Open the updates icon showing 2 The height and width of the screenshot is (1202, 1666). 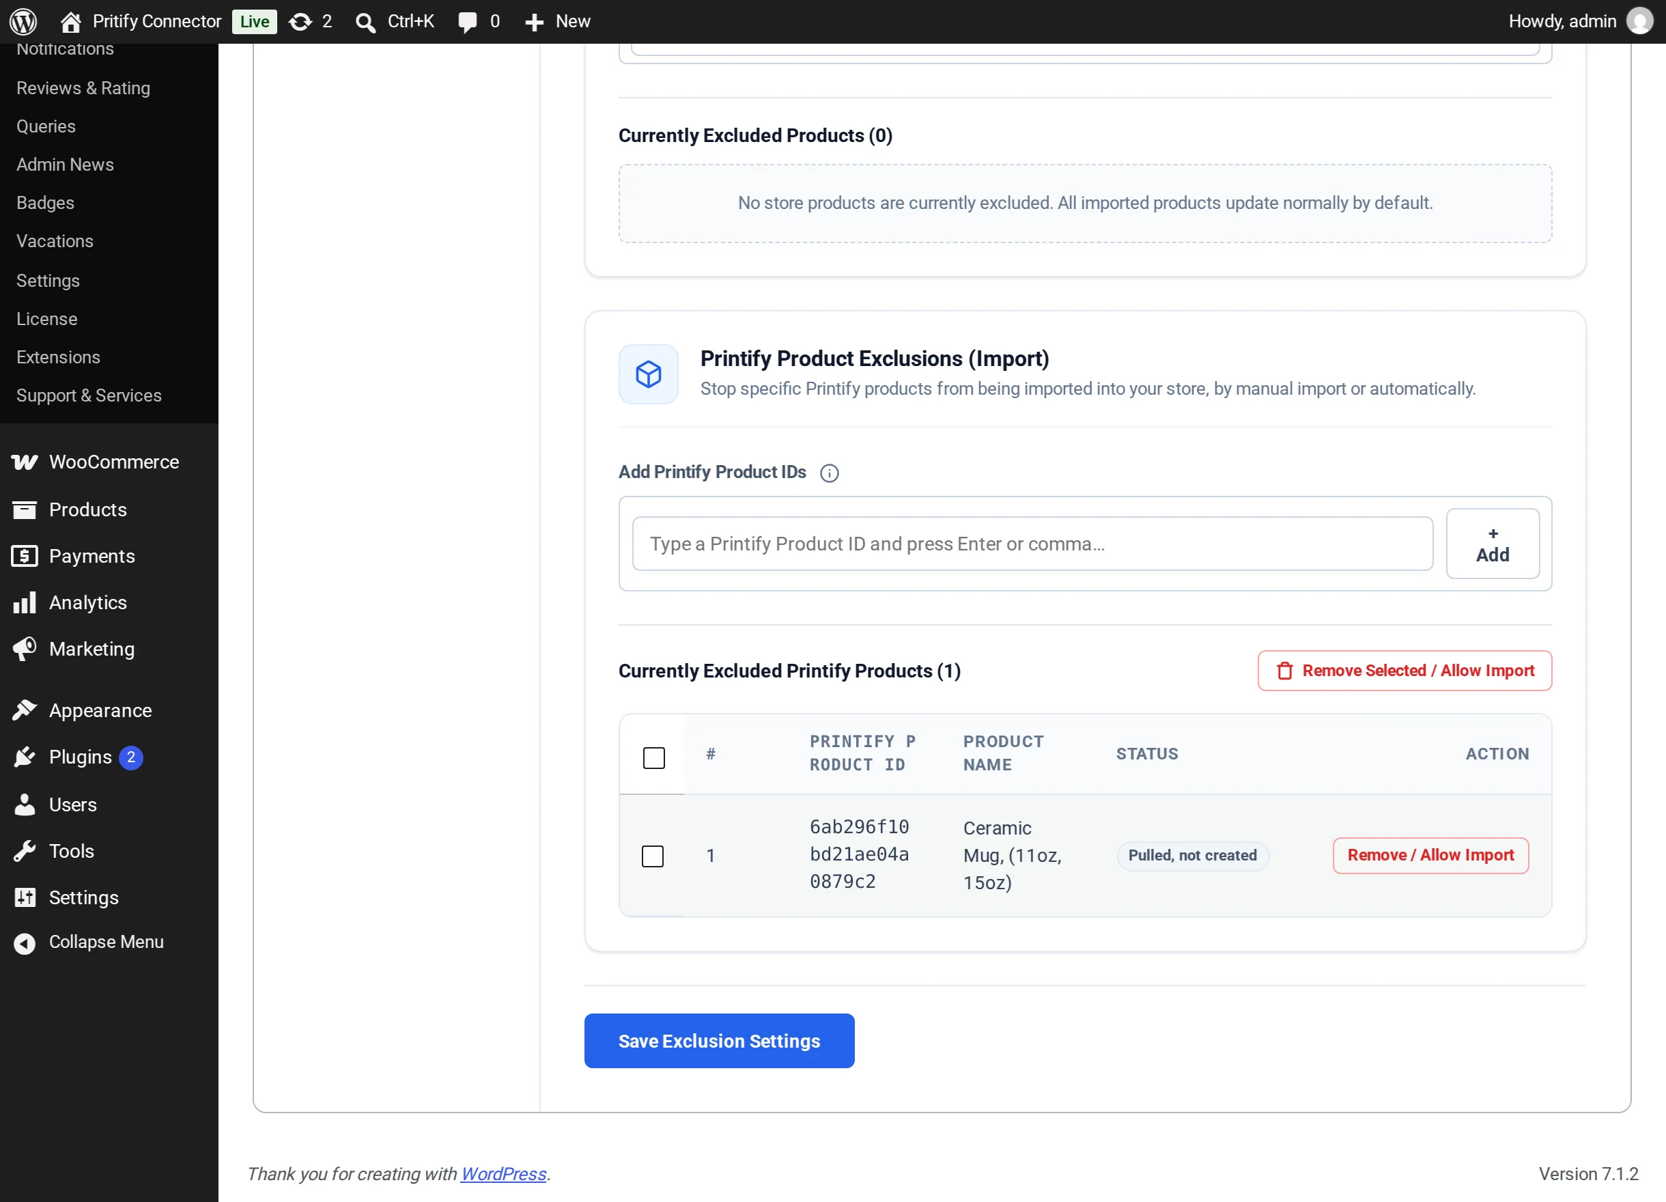[x=300, y=22]
